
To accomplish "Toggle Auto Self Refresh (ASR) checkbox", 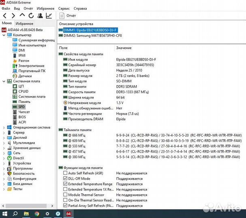I will click(66, 173).
